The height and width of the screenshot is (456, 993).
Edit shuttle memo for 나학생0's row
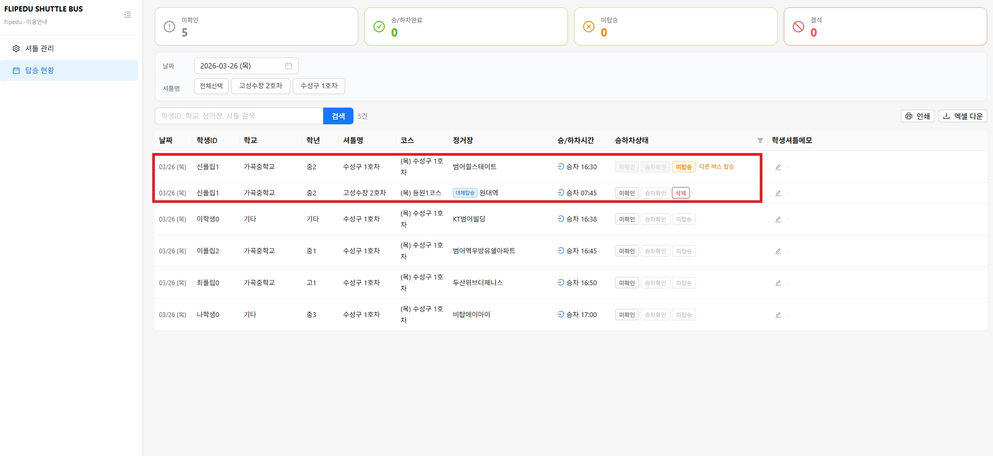pyautogui.click(x=778, y=315)
